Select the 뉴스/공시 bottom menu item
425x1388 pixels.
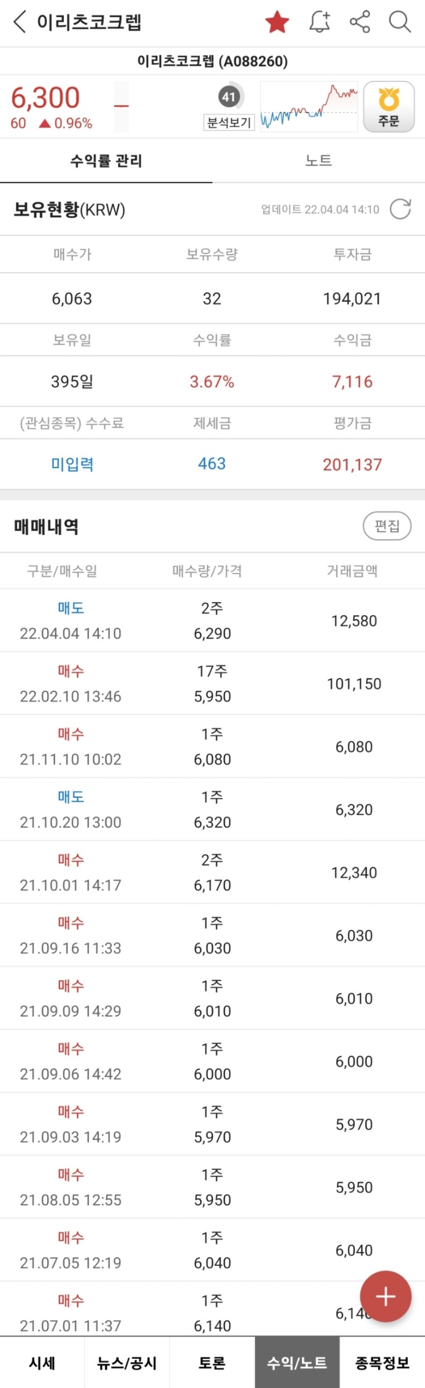coord(127,1362)
